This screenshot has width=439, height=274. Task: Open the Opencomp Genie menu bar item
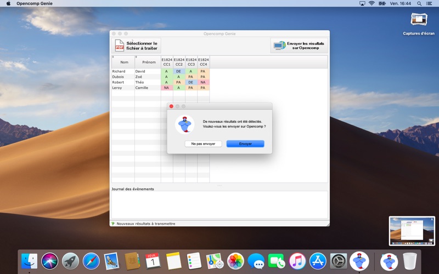click(x=35, y=3)
